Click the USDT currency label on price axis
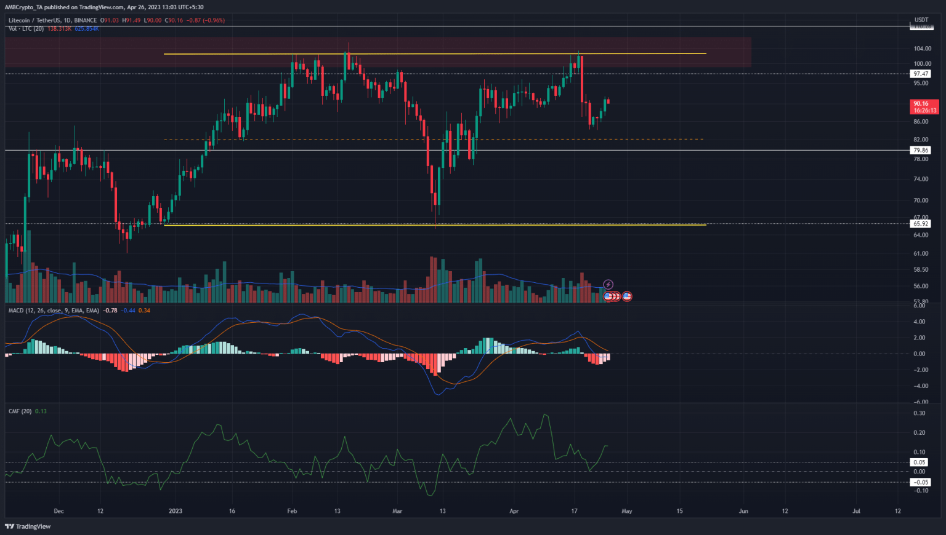 pos(921,20)
